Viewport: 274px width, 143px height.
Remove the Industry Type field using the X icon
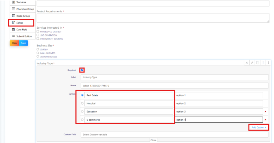pos(247,63)
